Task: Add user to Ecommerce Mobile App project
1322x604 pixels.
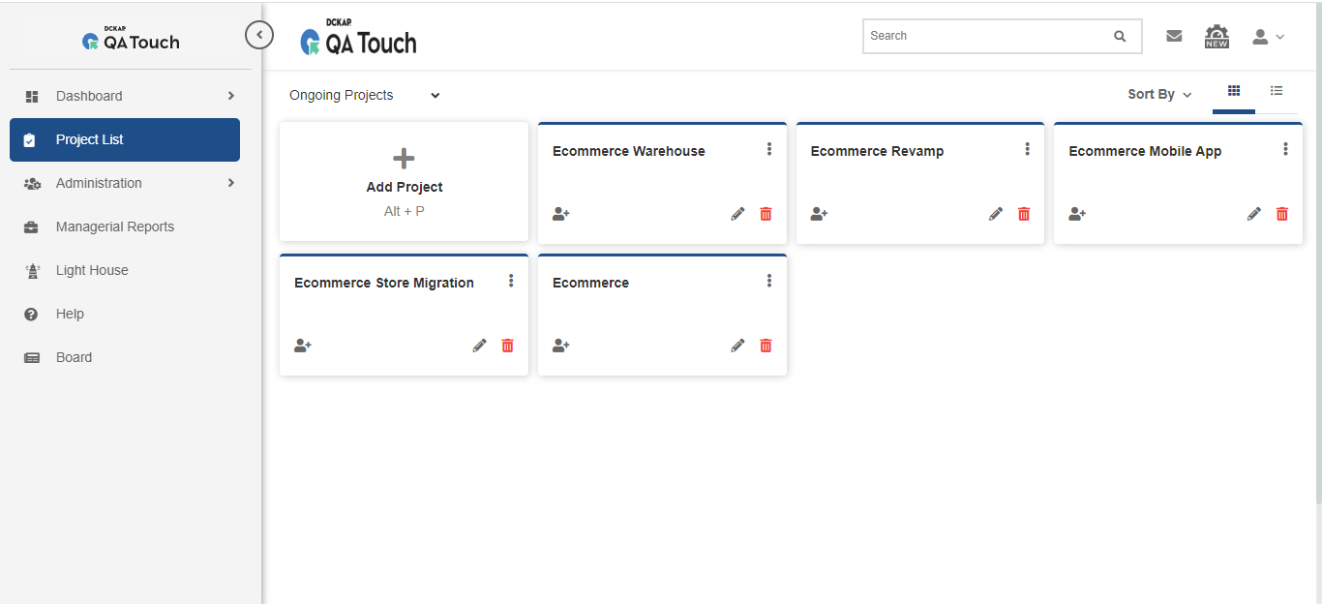Action: 1078,214
